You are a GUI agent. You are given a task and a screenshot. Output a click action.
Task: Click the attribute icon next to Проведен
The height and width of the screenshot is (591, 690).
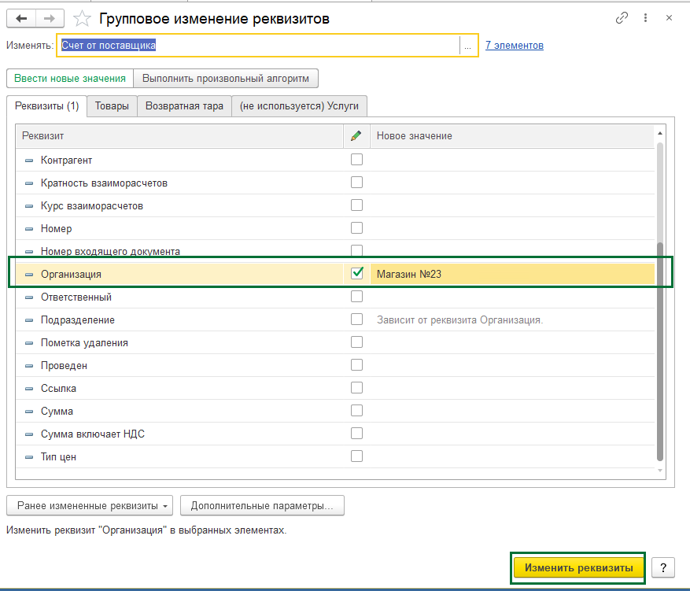pyautogui.click(x=29, y=366)
